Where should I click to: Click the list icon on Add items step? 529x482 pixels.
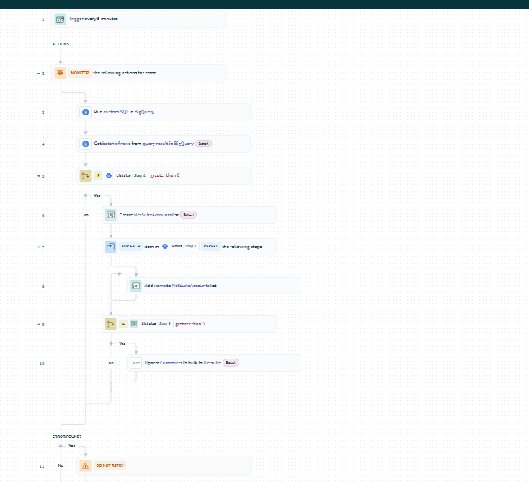[135, 286]
